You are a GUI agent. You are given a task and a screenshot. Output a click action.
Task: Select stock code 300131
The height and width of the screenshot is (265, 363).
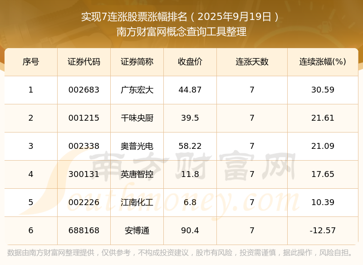pos(84,174)
